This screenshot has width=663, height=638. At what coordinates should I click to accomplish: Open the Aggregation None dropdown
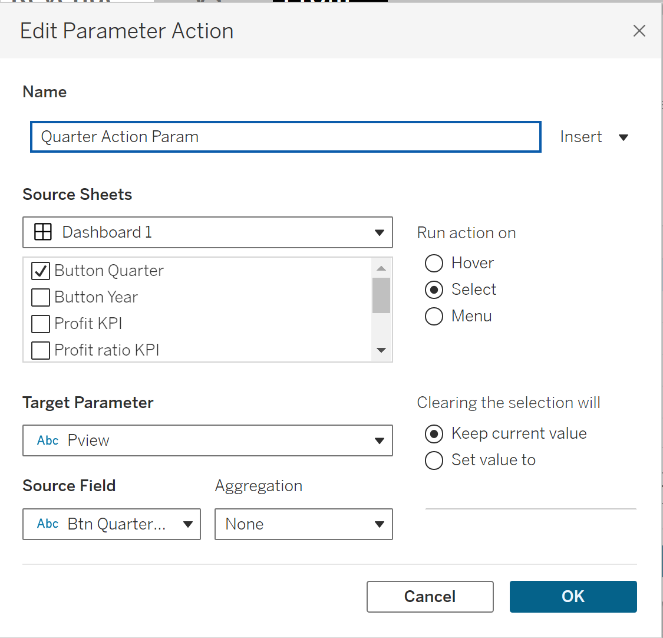click(304, 524)
